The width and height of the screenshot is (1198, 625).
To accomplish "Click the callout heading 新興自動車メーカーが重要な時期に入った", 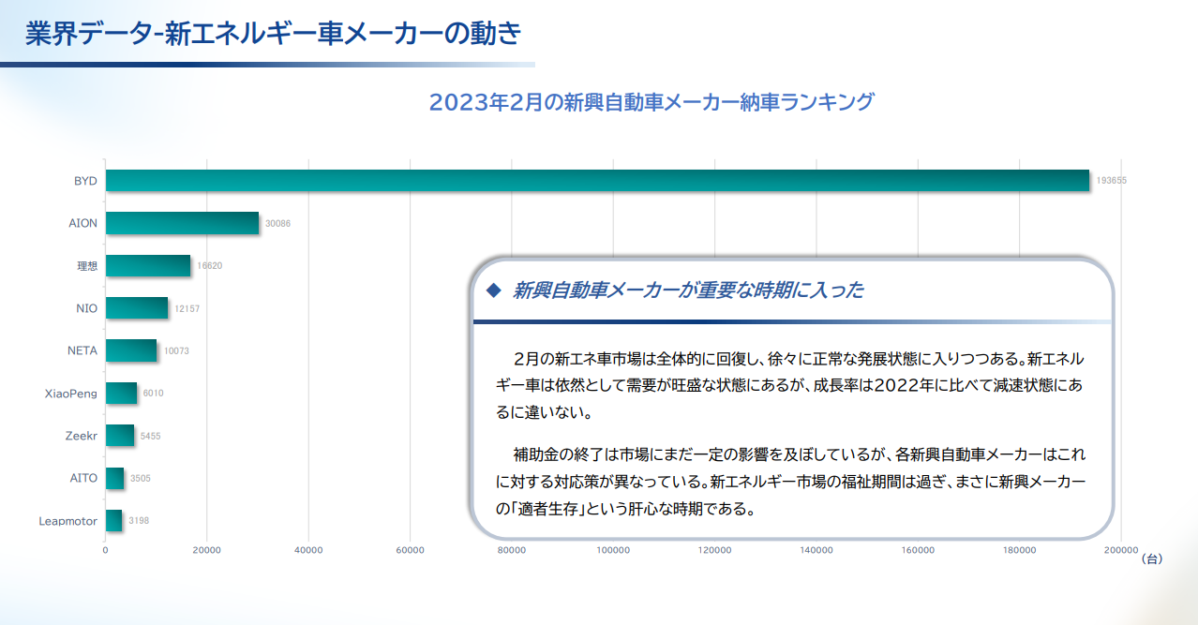I will 687,291.
